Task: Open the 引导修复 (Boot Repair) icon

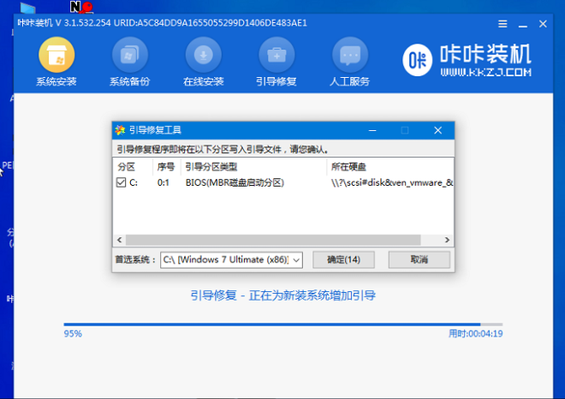Action: (276, 57)
